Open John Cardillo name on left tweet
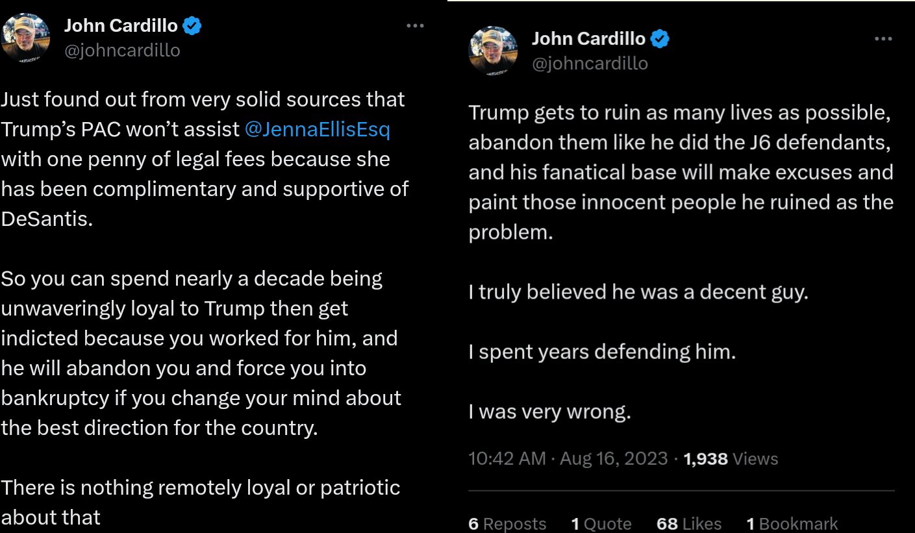This screenshot has height=533, width=915. [121, 26]
